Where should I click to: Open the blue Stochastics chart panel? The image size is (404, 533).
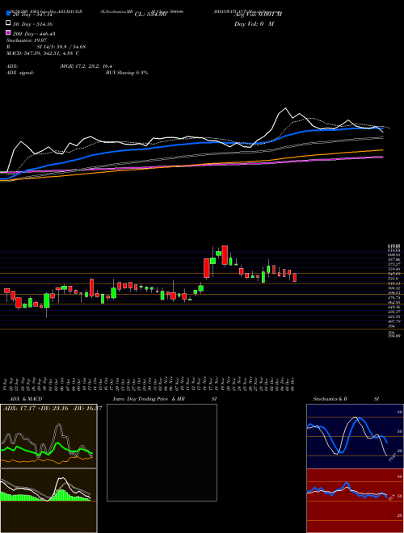tap(355, 436)
